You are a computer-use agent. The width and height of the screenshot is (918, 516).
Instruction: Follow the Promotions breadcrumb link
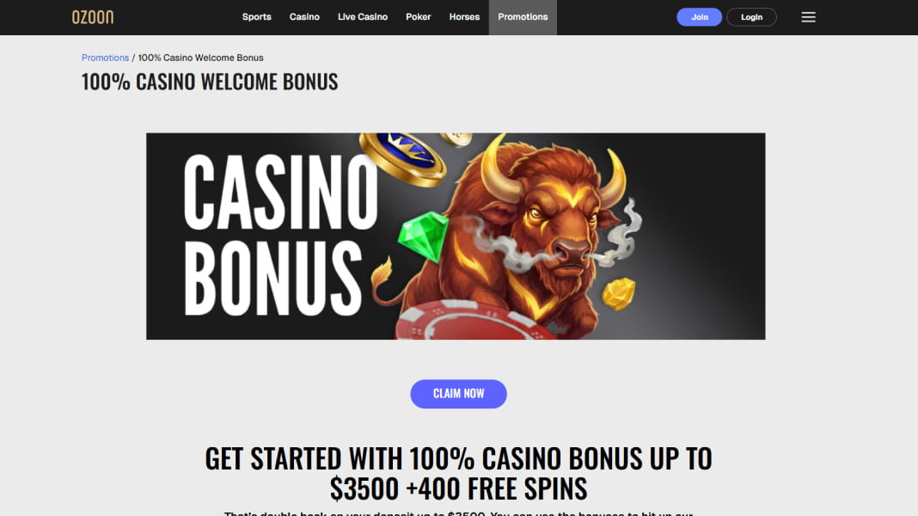(x=106, y=58)
